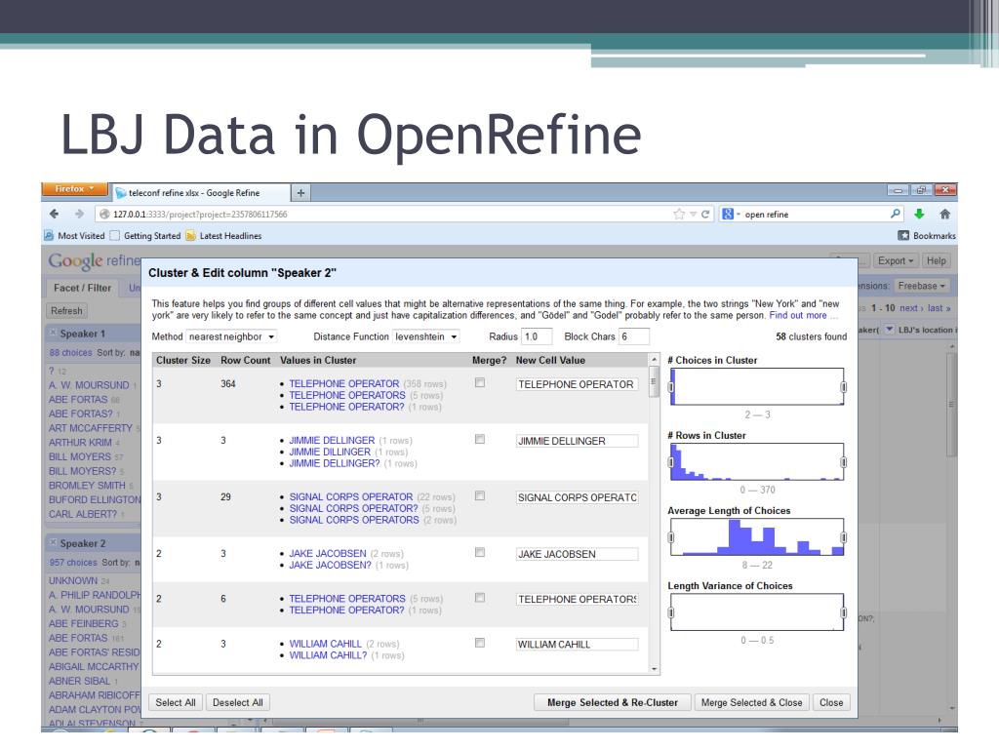The image size is (999, 749).
Task: Check merge for JAKE JACOBSEN cluster
Action: point(480,553)
